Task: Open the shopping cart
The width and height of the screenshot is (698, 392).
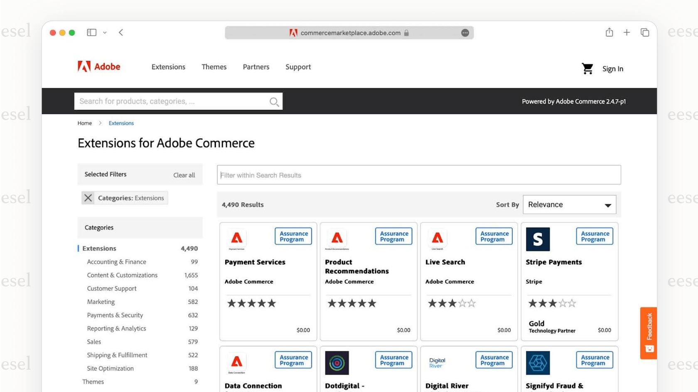Action: point(587,68)
